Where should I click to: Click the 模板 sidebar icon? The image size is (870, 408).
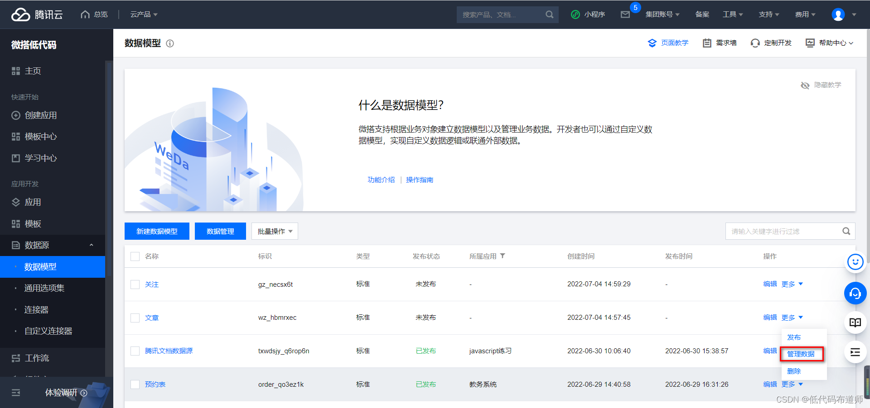tap(16, 224)
